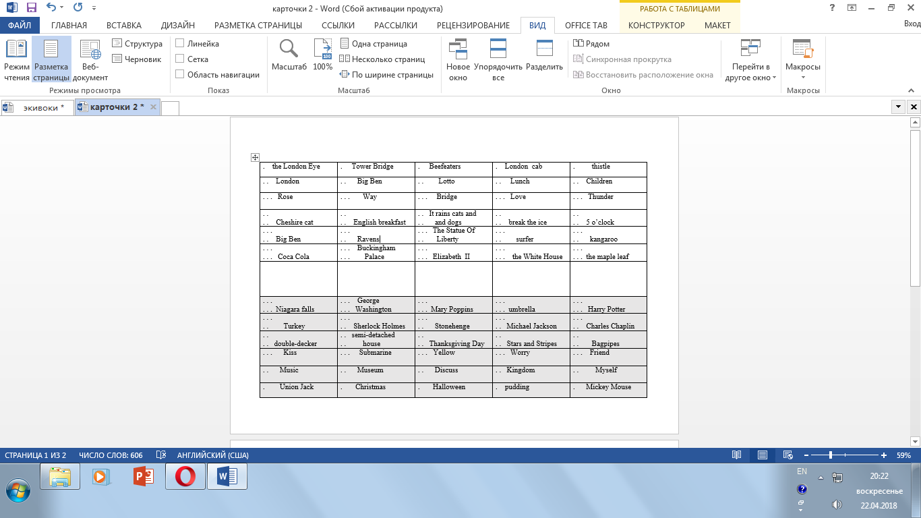This screenshot has height=518, width=921.
Task: Set zoom to 100% icon
Action: point(323,55)
